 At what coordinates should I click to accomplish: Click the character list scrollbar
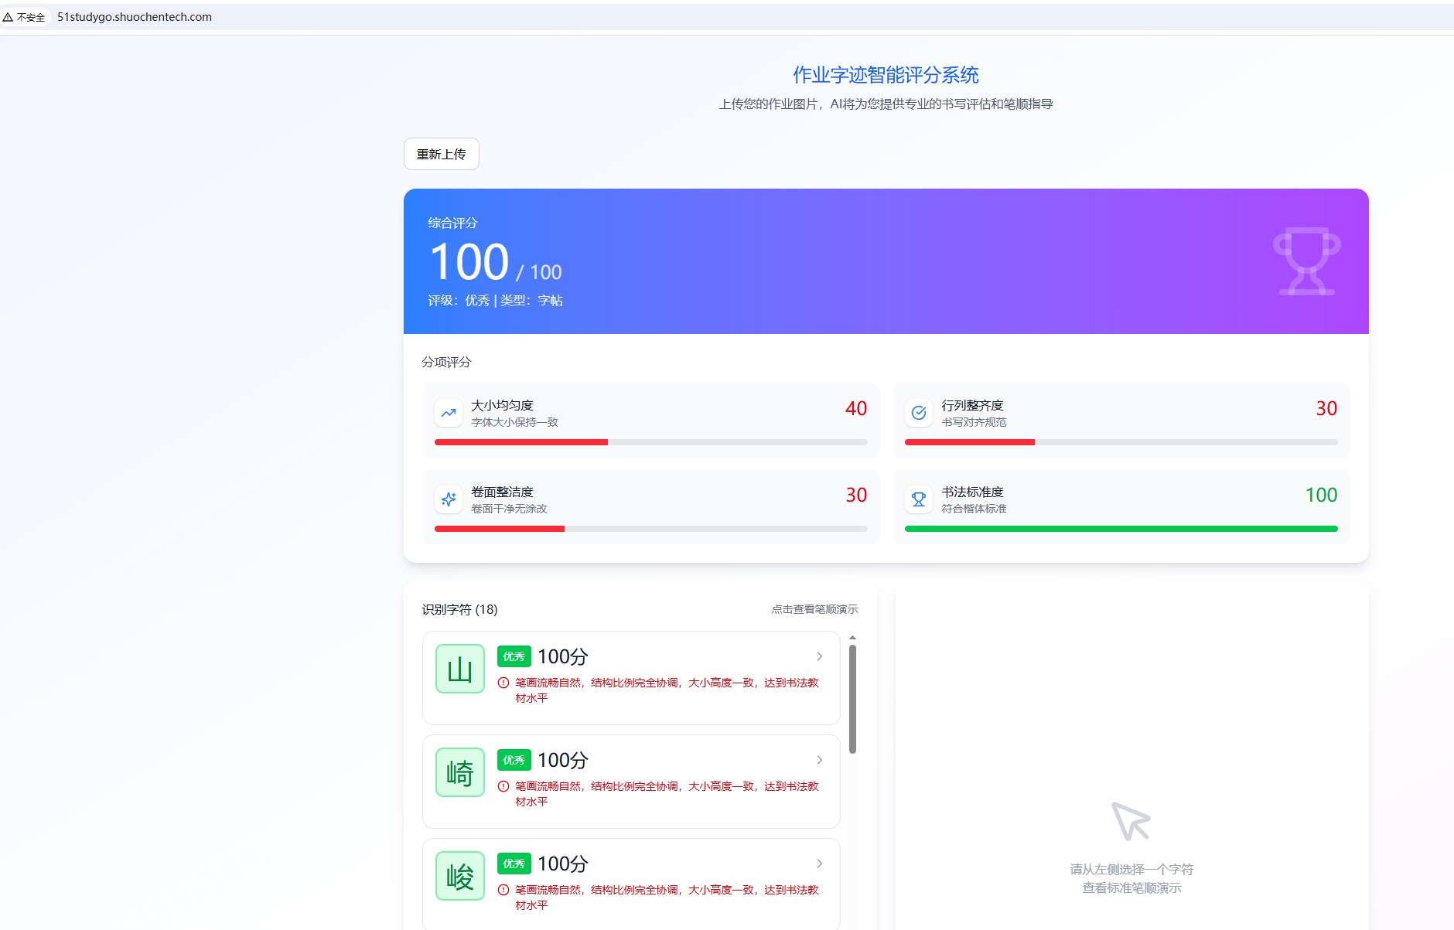[x=852, y=699]
